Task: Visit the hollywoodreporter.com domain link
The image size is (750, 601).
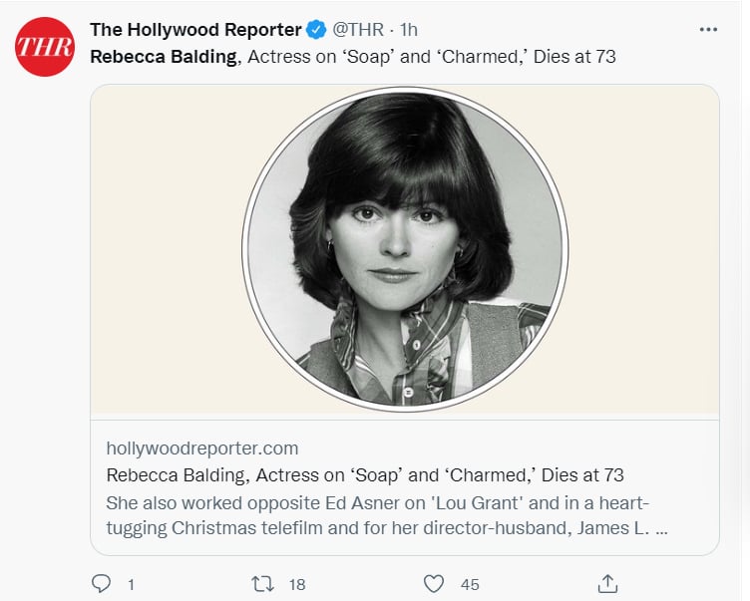Action: point(202,448)
